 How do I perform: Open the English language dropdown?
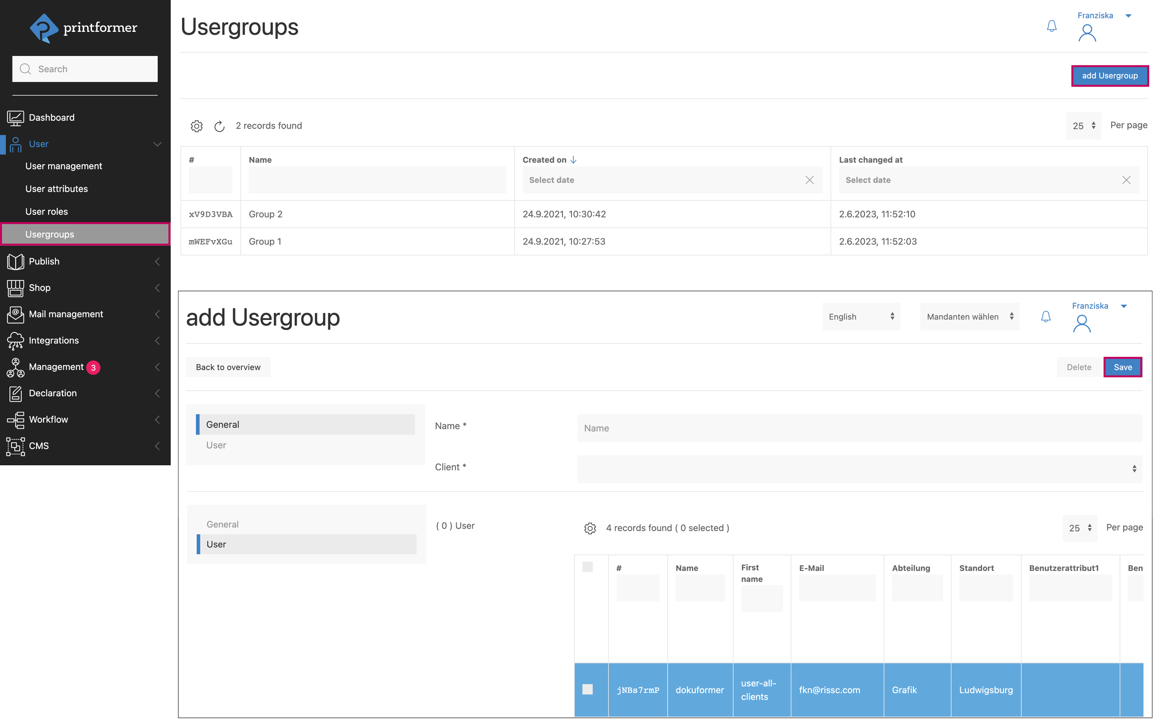point(861,317)
